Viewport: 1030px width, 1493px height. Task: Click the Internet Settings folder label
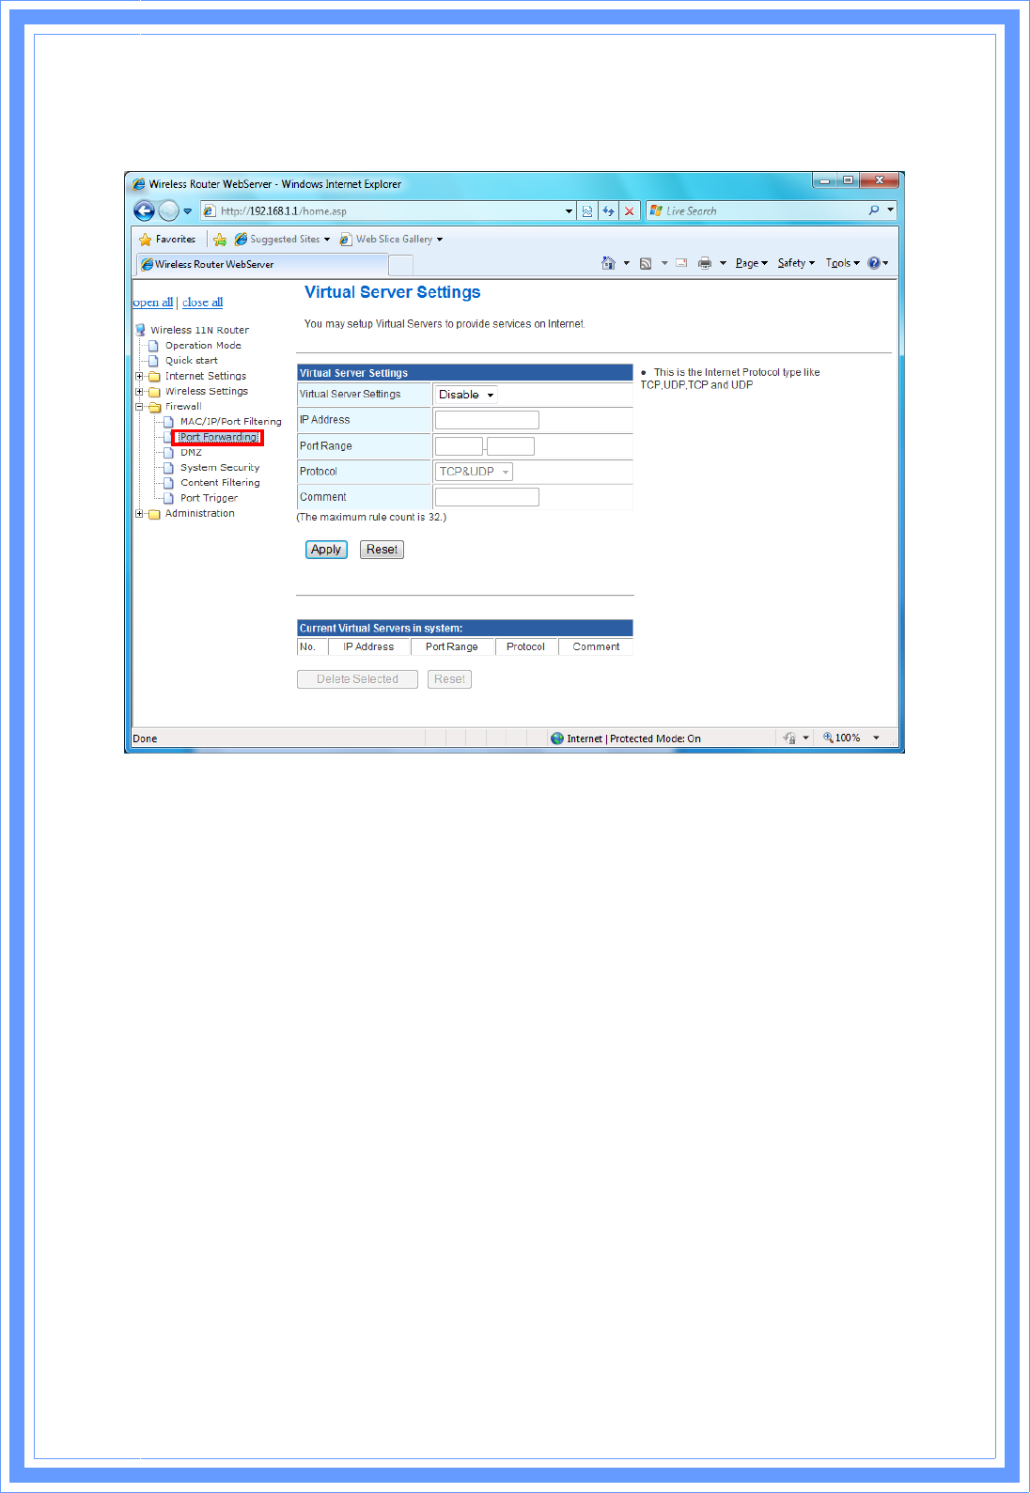(x=206, y=376)
